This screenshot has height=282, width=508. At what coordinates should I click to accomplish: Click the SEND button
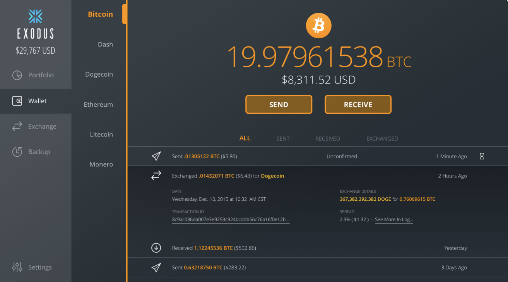click(279, 104)
